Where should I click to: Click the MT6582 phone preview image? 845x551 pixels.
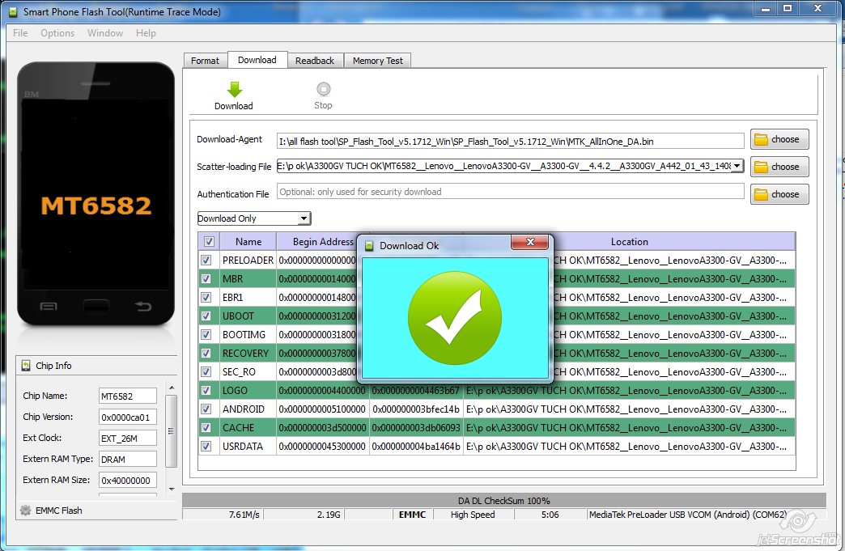point(96,194)
